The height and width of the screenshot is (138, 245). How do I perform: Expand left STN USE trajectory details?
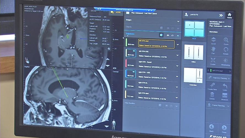(x=177, y=55)
